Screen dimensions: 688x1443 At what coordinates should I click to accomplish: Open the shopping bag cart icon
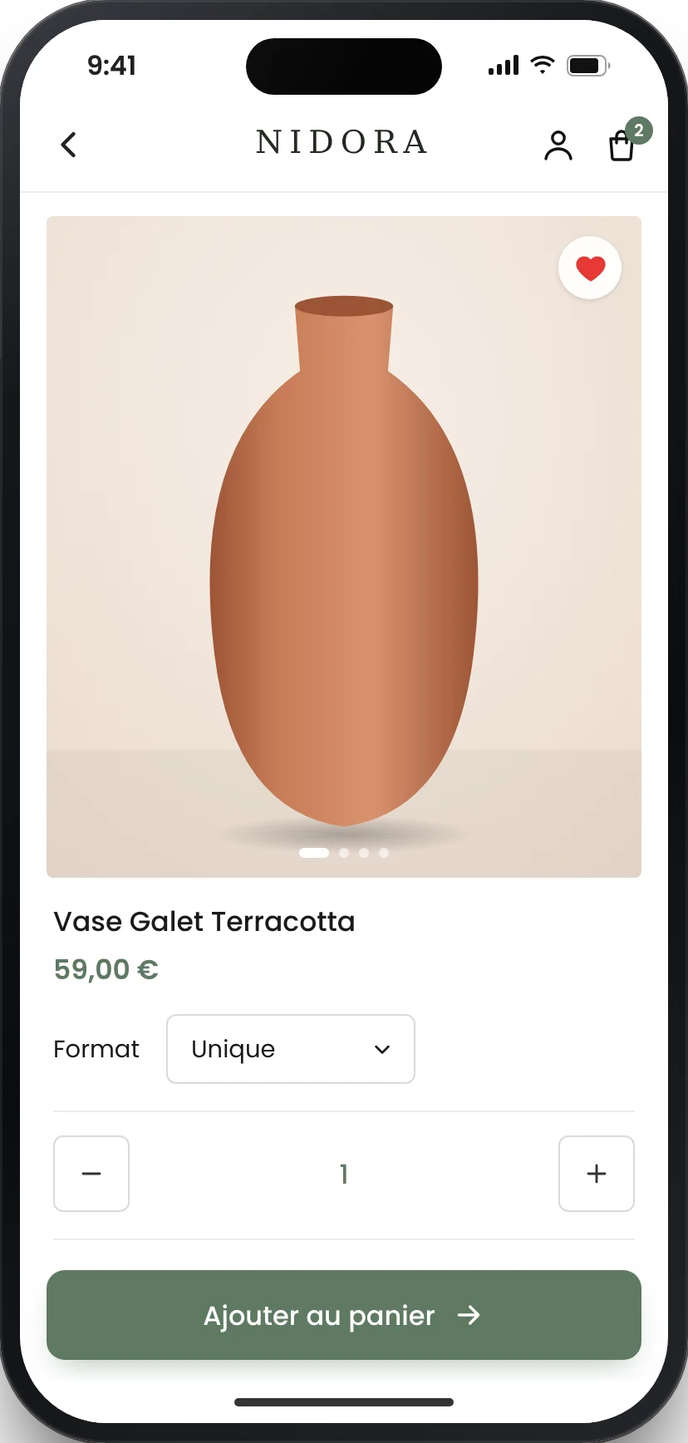click(x=622, y=145)
